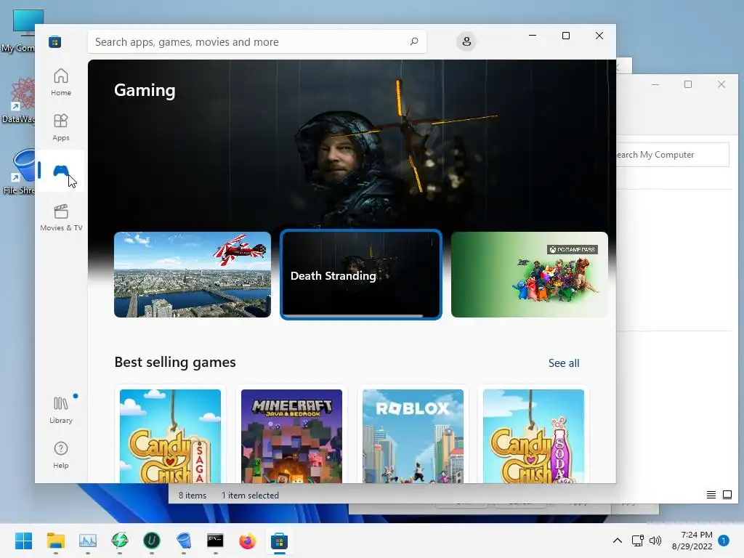Open the command prompt taskbar icon
The image size is (744, 558).
(215, 541)
